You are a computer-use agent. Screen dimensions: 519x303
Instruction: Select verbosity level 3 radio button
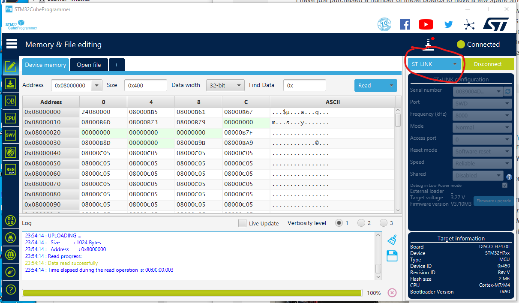(384, 223)
